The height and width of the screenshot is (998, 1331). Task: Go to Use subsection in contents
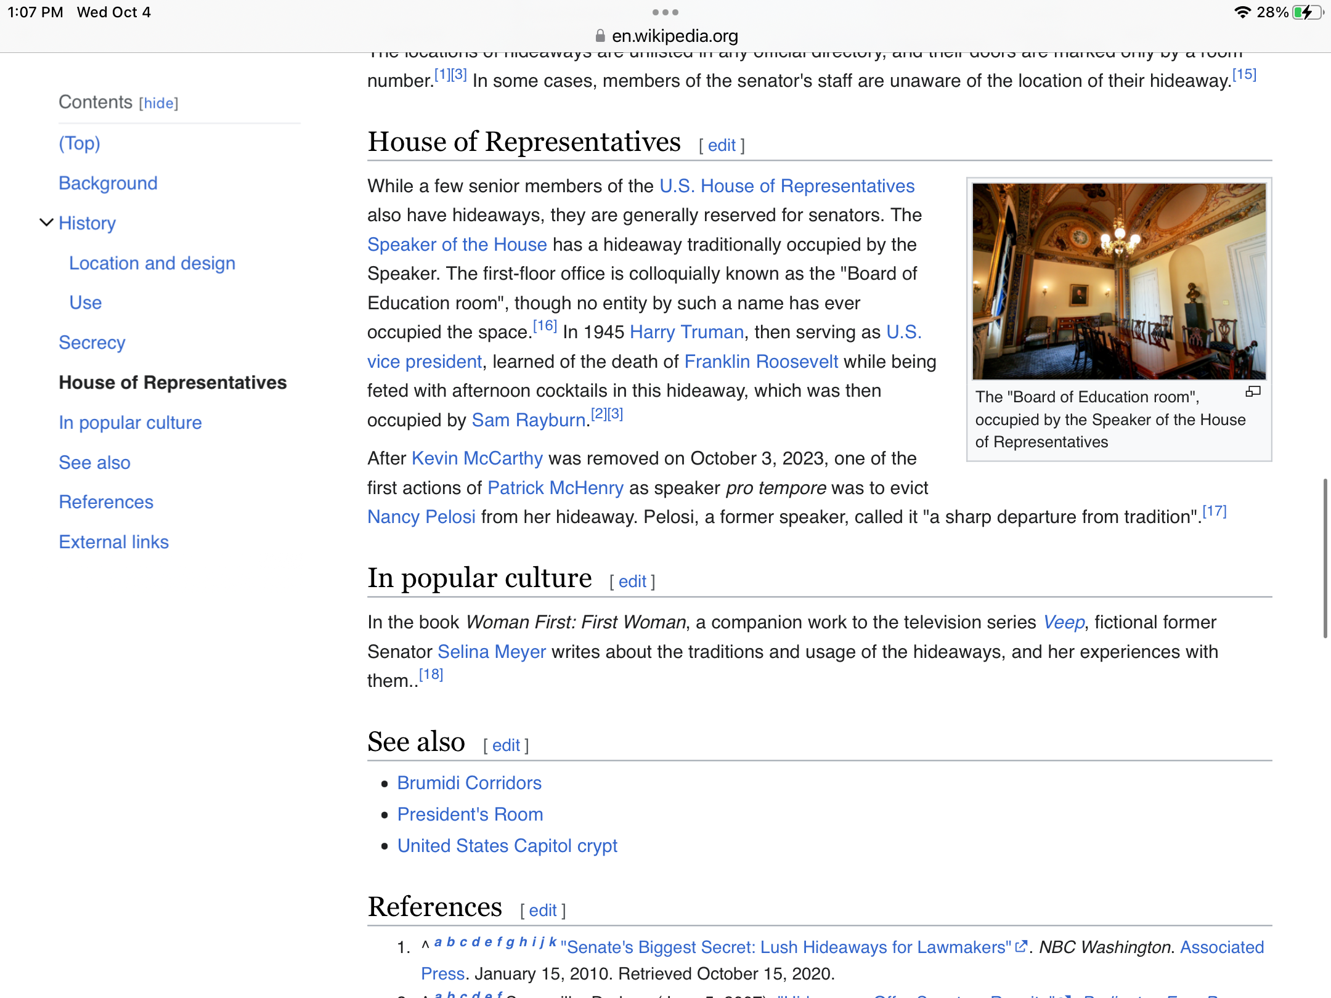click(x=85, y=302)
